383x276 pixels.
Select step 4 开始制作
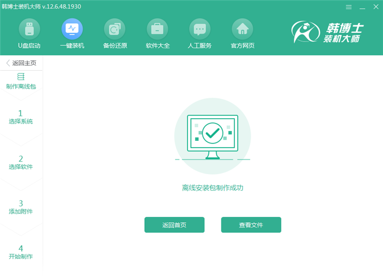coord(21,252)
